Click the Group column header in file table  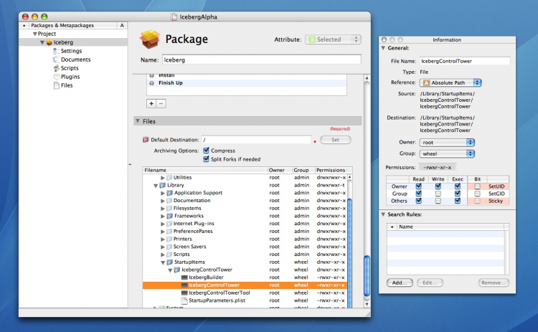[x=303, y=170]
